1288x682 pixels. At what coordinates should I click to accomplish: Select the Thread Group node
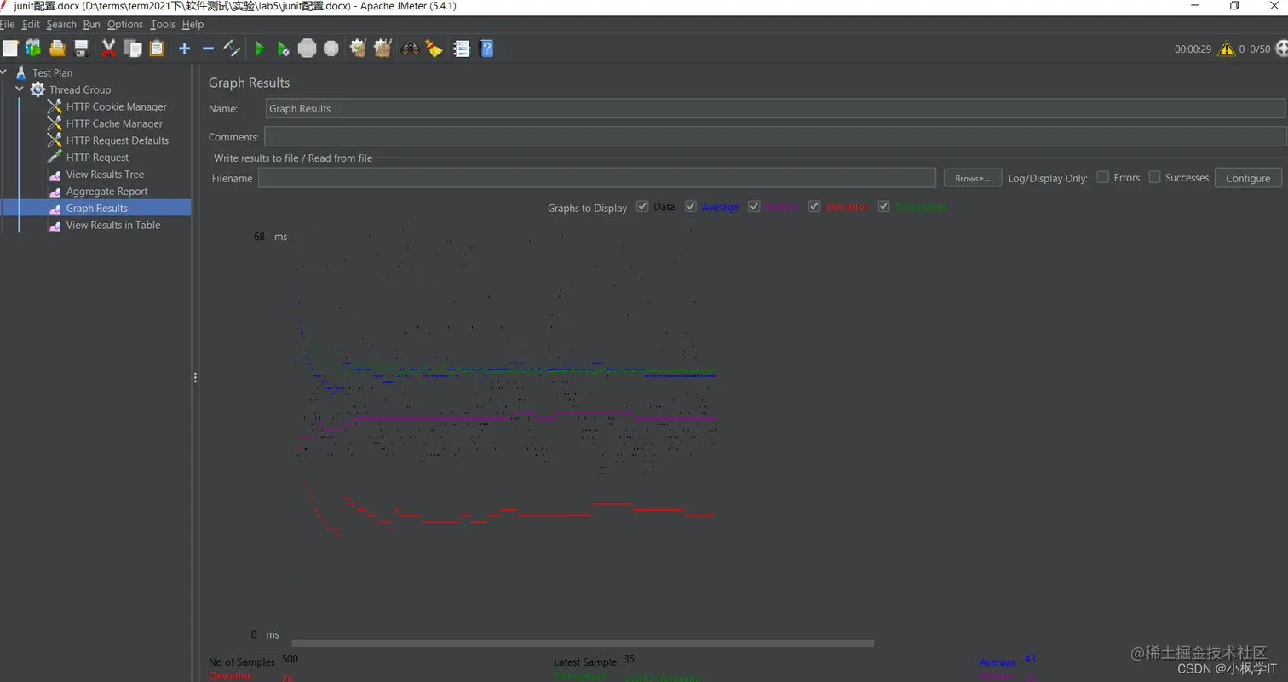79,89
